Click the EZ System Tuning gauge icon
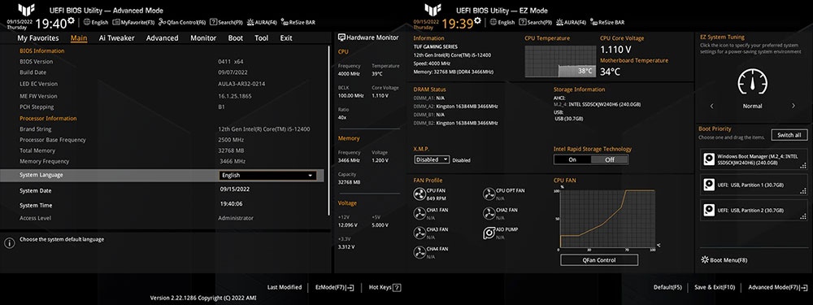This screenshot has height=305, width=813. coord(752,82)
